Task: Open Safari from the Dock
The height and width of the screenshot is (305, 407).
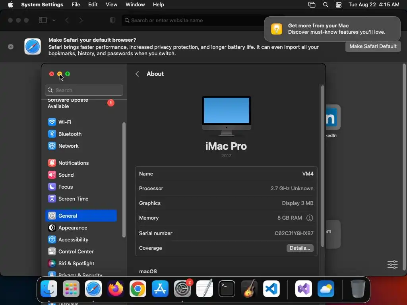Action: coord(93,289)
